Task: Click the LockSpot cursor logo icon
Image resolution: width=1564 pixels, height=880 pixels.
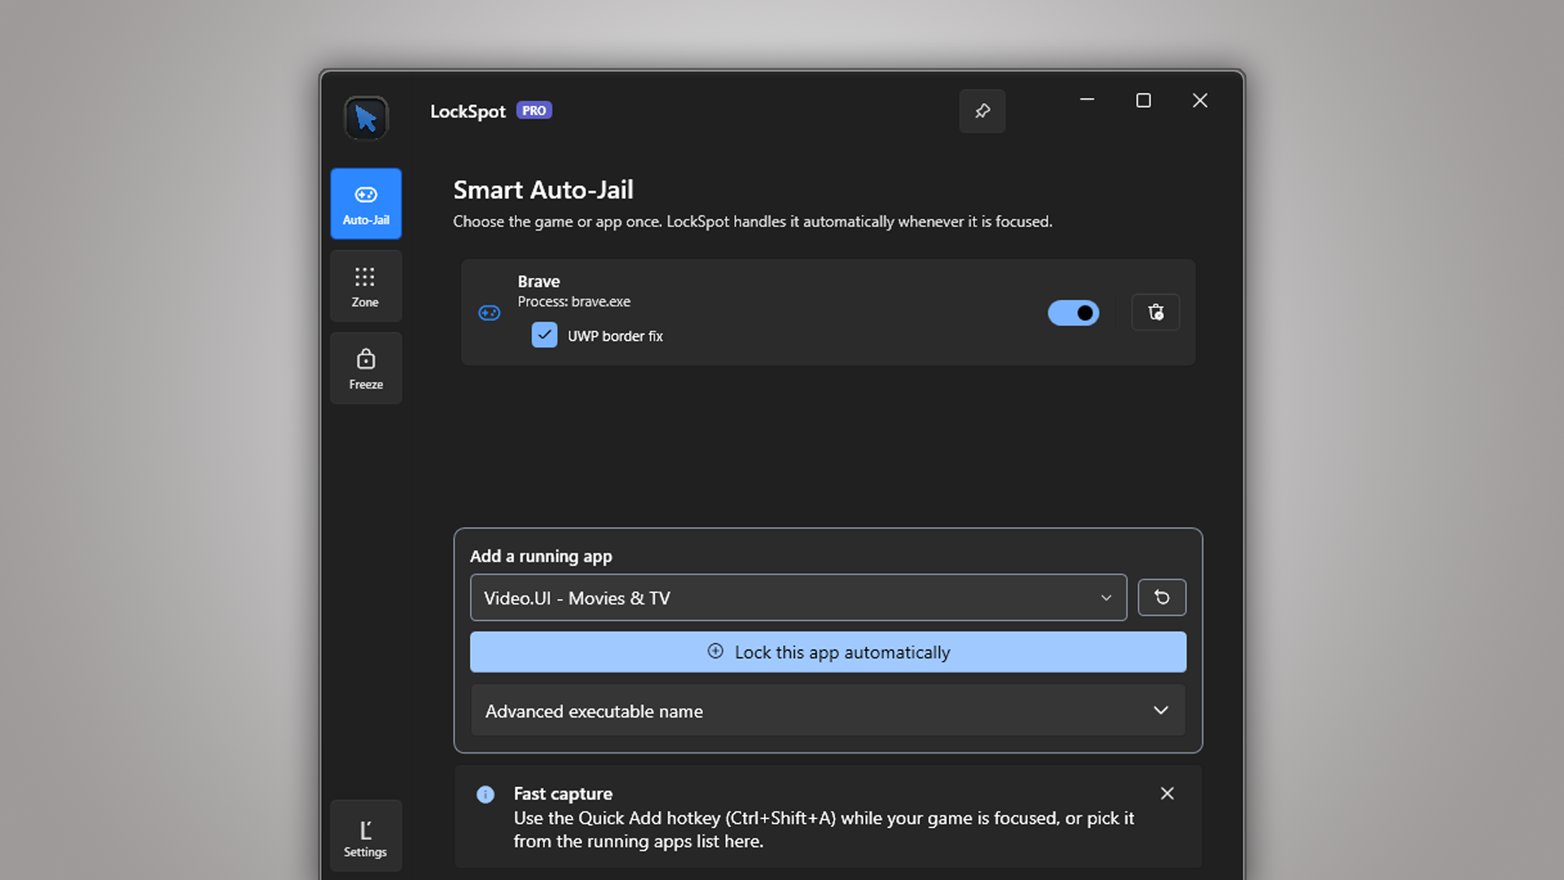Action: click(x=366, y=119)
